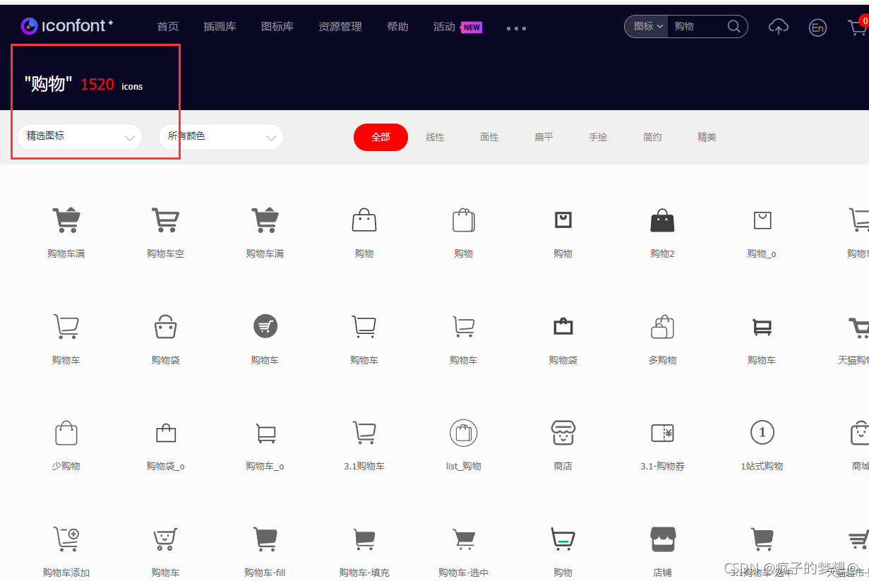Screen dimensions: 869x581
Task: Select the 全部 style filter
Action: (x=380, y=137)
